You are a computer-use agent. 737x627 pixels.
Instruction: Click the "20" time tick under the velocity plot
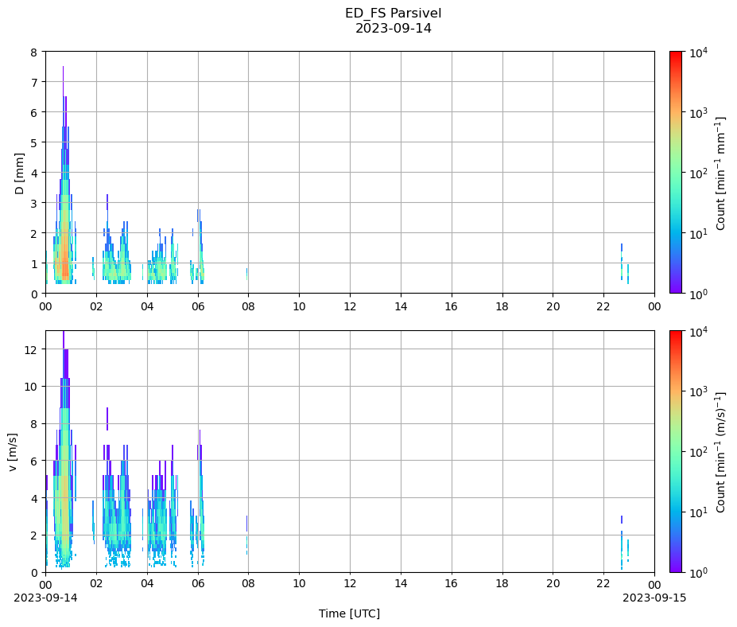point(553,584)
